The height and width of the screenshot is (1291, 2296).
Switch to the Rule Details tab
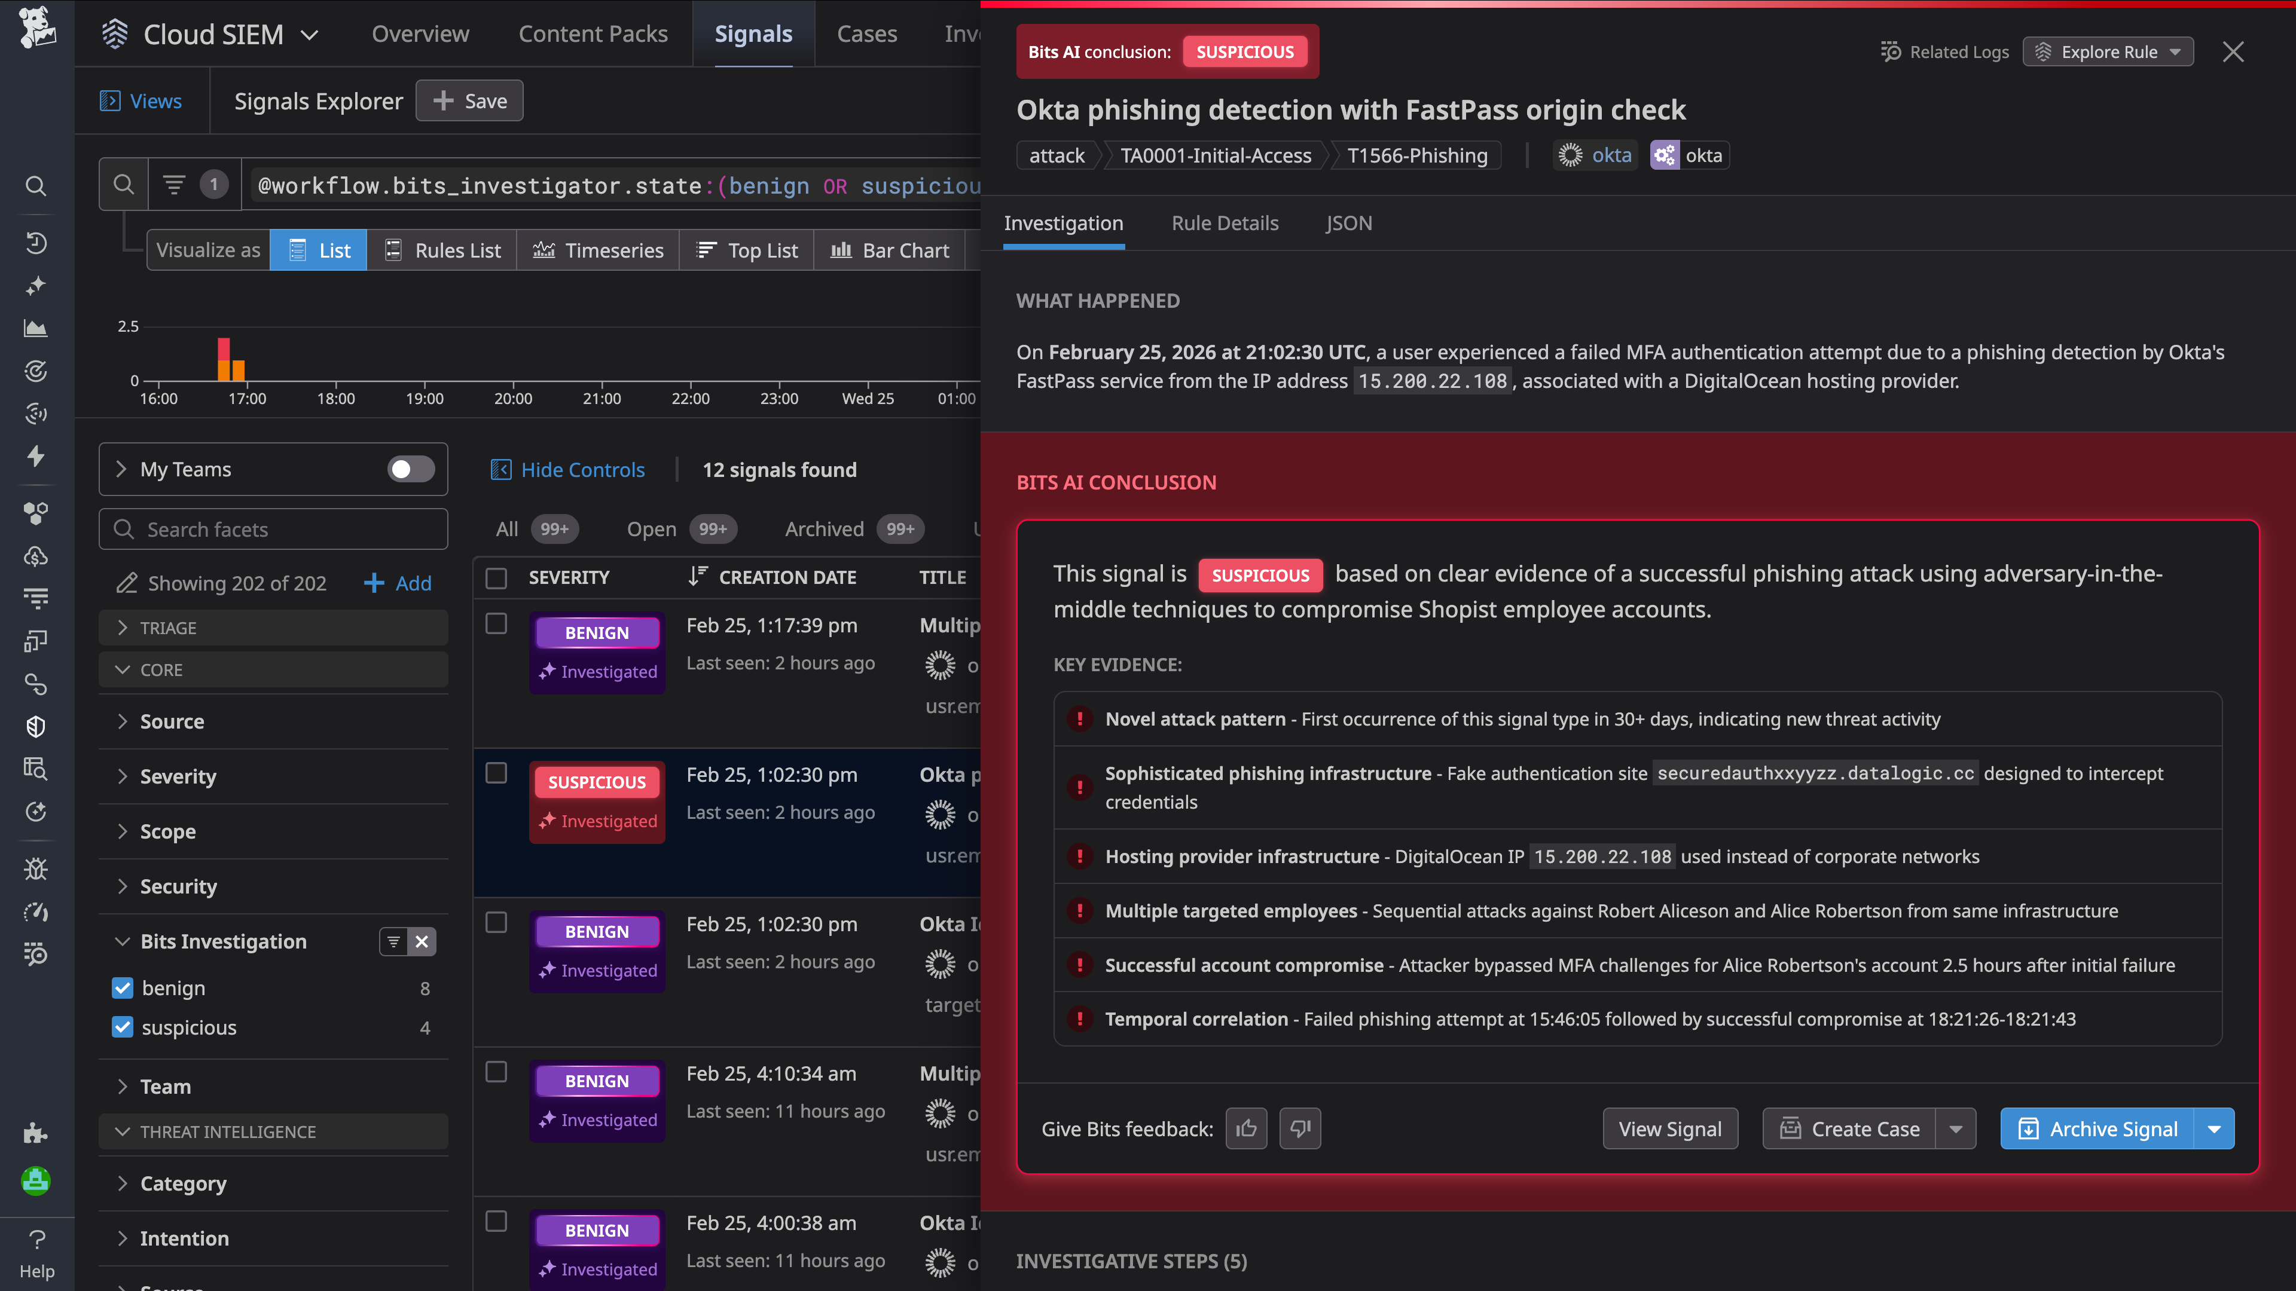(x=1224, y=223)
